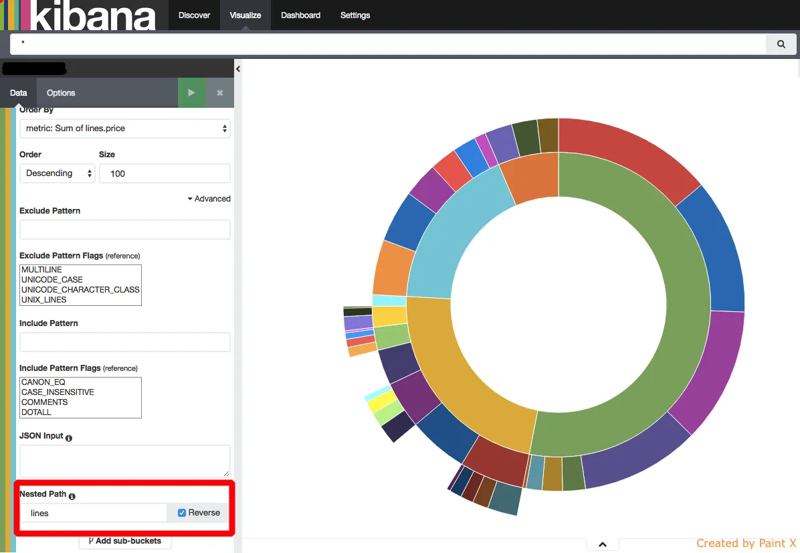
Task: Open the Order By metric dropdown
Action: 125,129
